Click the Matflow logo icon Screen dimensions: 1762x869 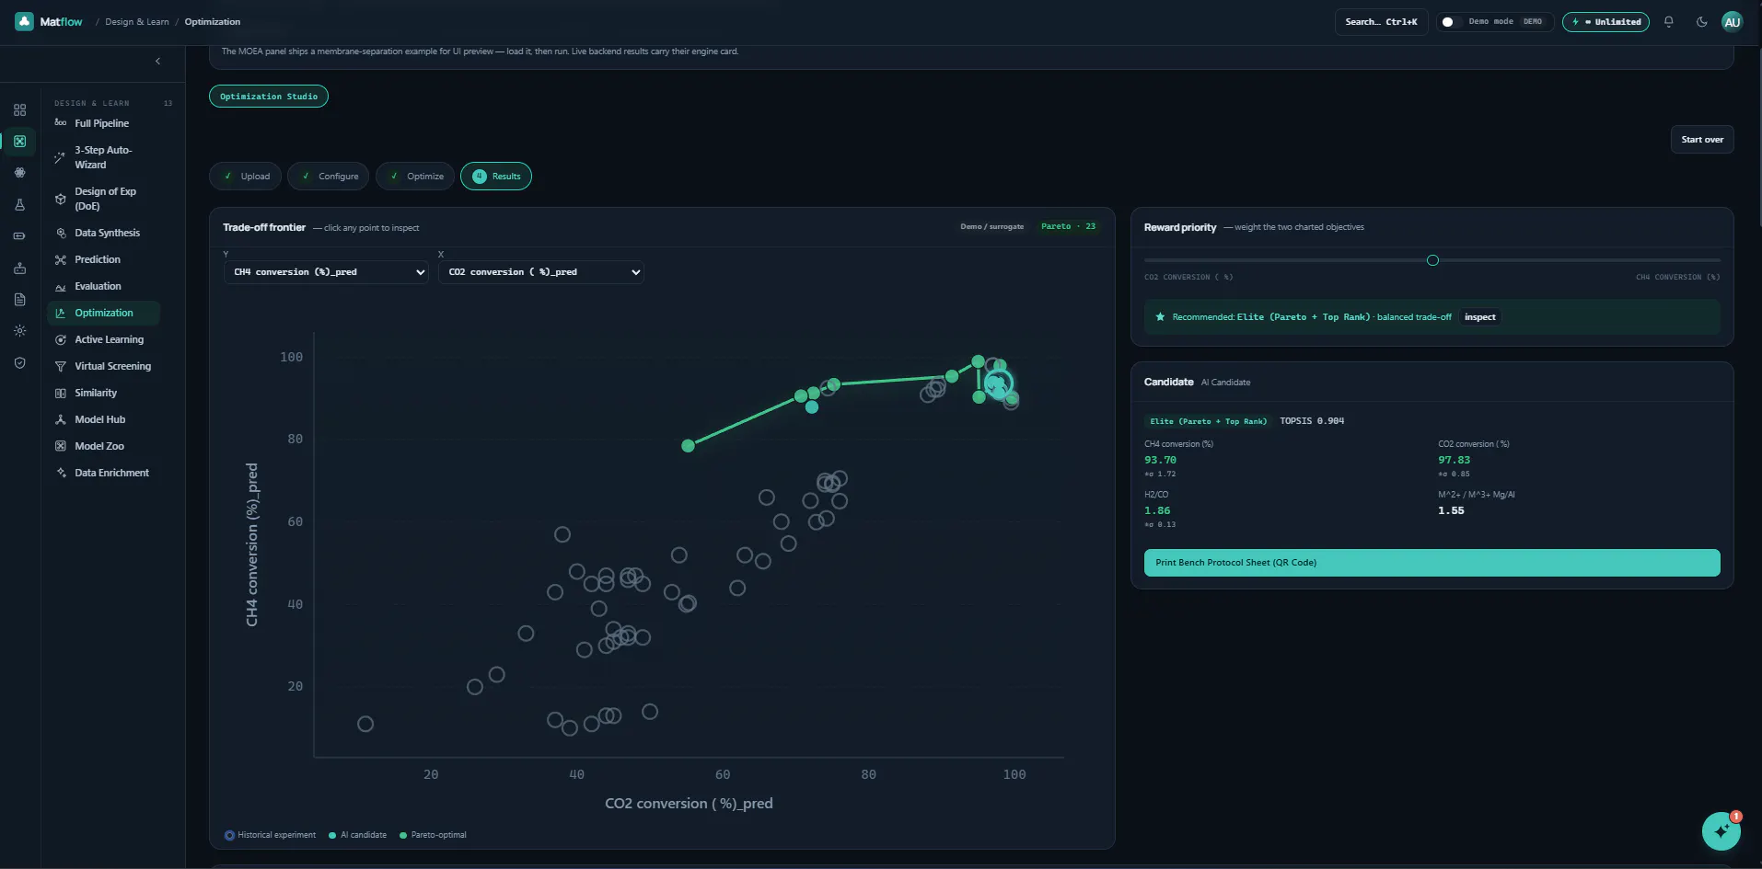[25, 21]
